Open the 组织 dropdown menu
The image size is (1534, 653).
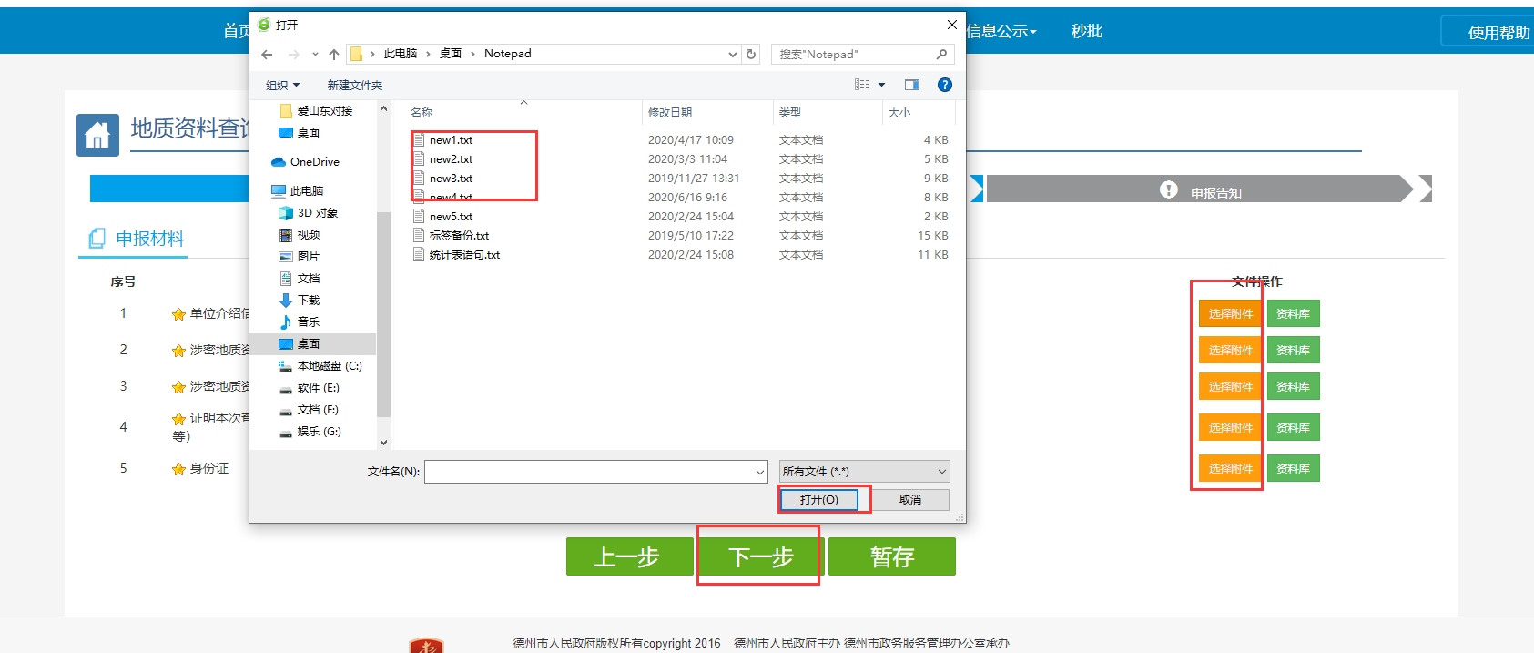(x=282, y=85)
